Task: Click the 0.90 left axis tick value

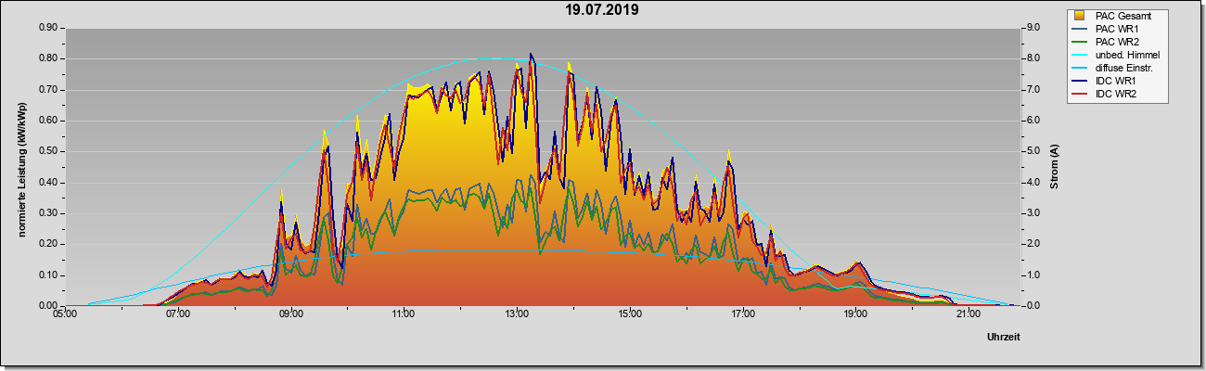Action: (49, 28)
